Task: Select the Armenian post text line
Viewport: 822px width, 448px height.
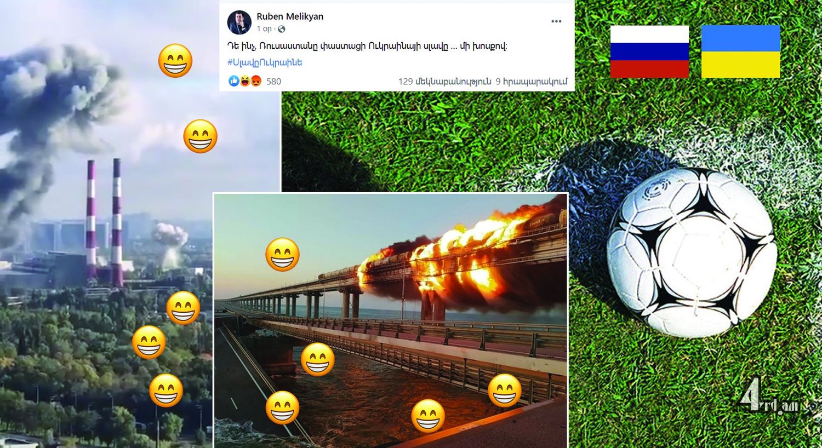Action: (367, 46)
